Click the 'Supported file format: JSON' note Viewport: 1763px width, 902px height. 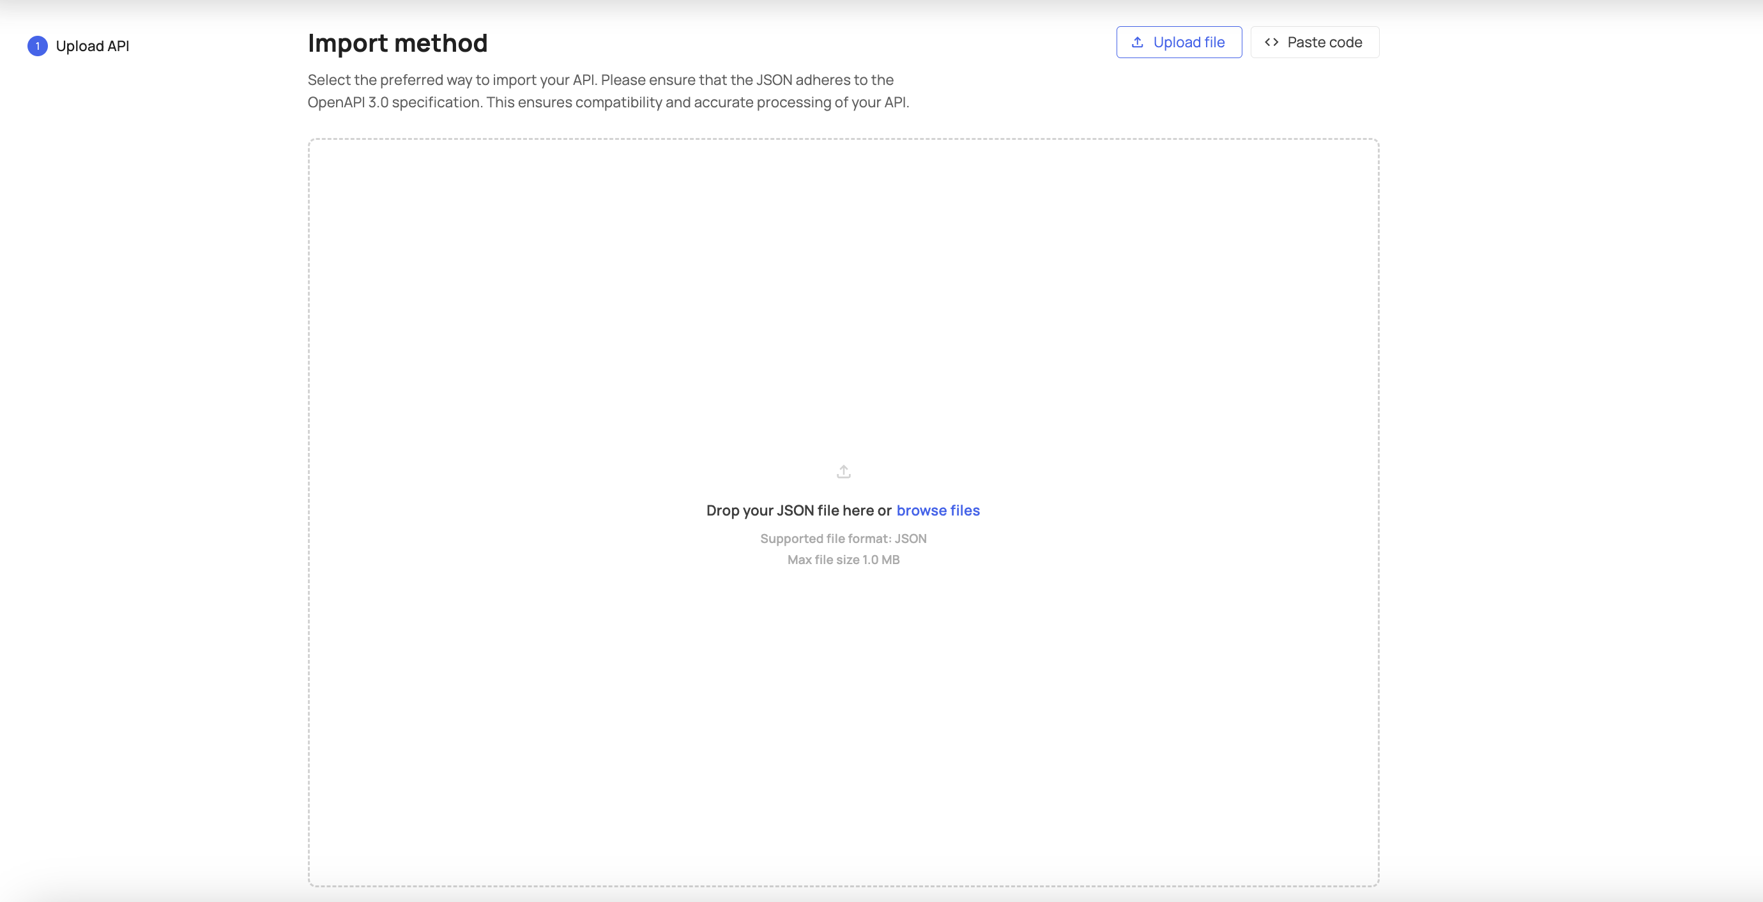coord(843,539)
